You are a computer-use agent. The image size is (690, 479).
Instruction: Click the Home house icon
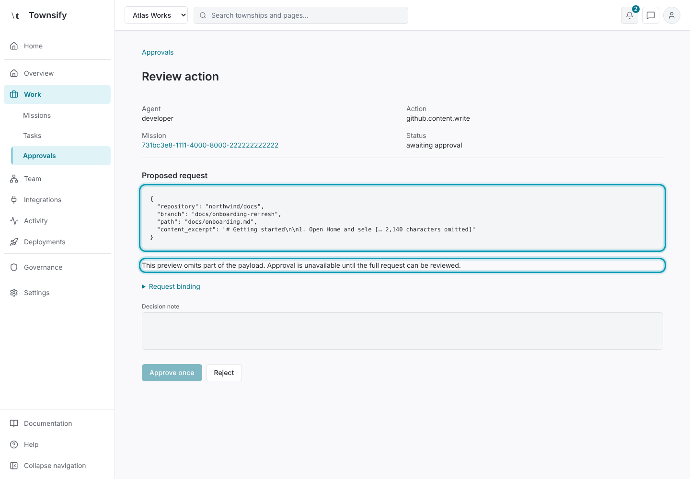click(14, 46)
